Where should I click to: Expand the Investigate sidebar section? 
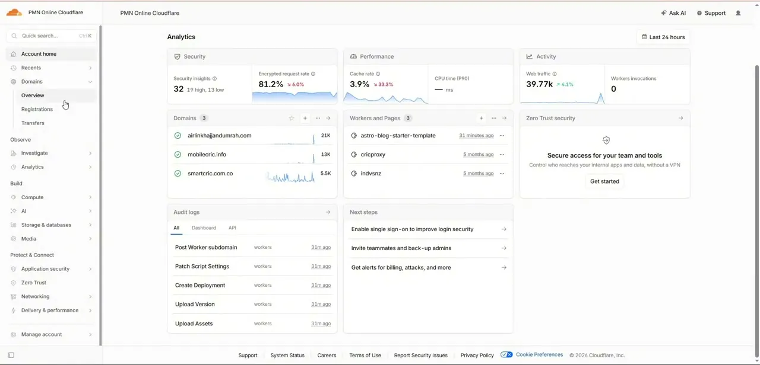point(90,153)
